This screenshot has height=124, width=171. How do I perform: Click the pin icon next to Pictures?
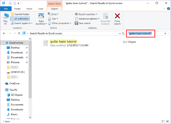pyautogui.click(x=27, y=62)
